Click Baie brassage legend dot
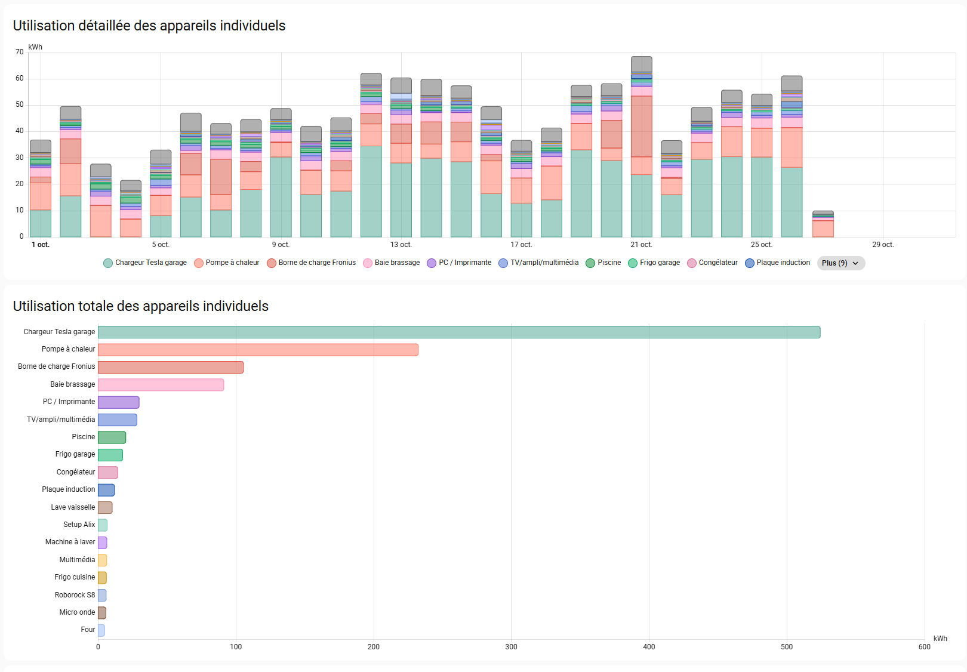Viewport: 967px width, 672px height. click(x=368, y=263)
